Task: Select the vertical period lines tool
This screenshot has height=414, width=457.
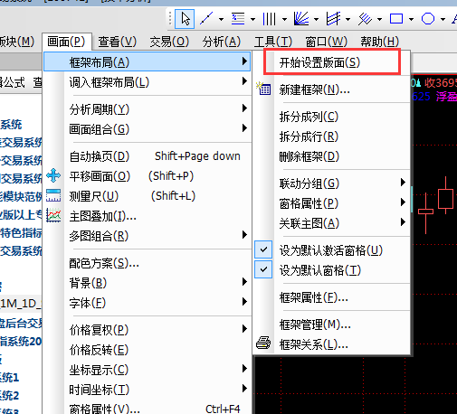Action: pyautogui.click(x=270, y=19)
